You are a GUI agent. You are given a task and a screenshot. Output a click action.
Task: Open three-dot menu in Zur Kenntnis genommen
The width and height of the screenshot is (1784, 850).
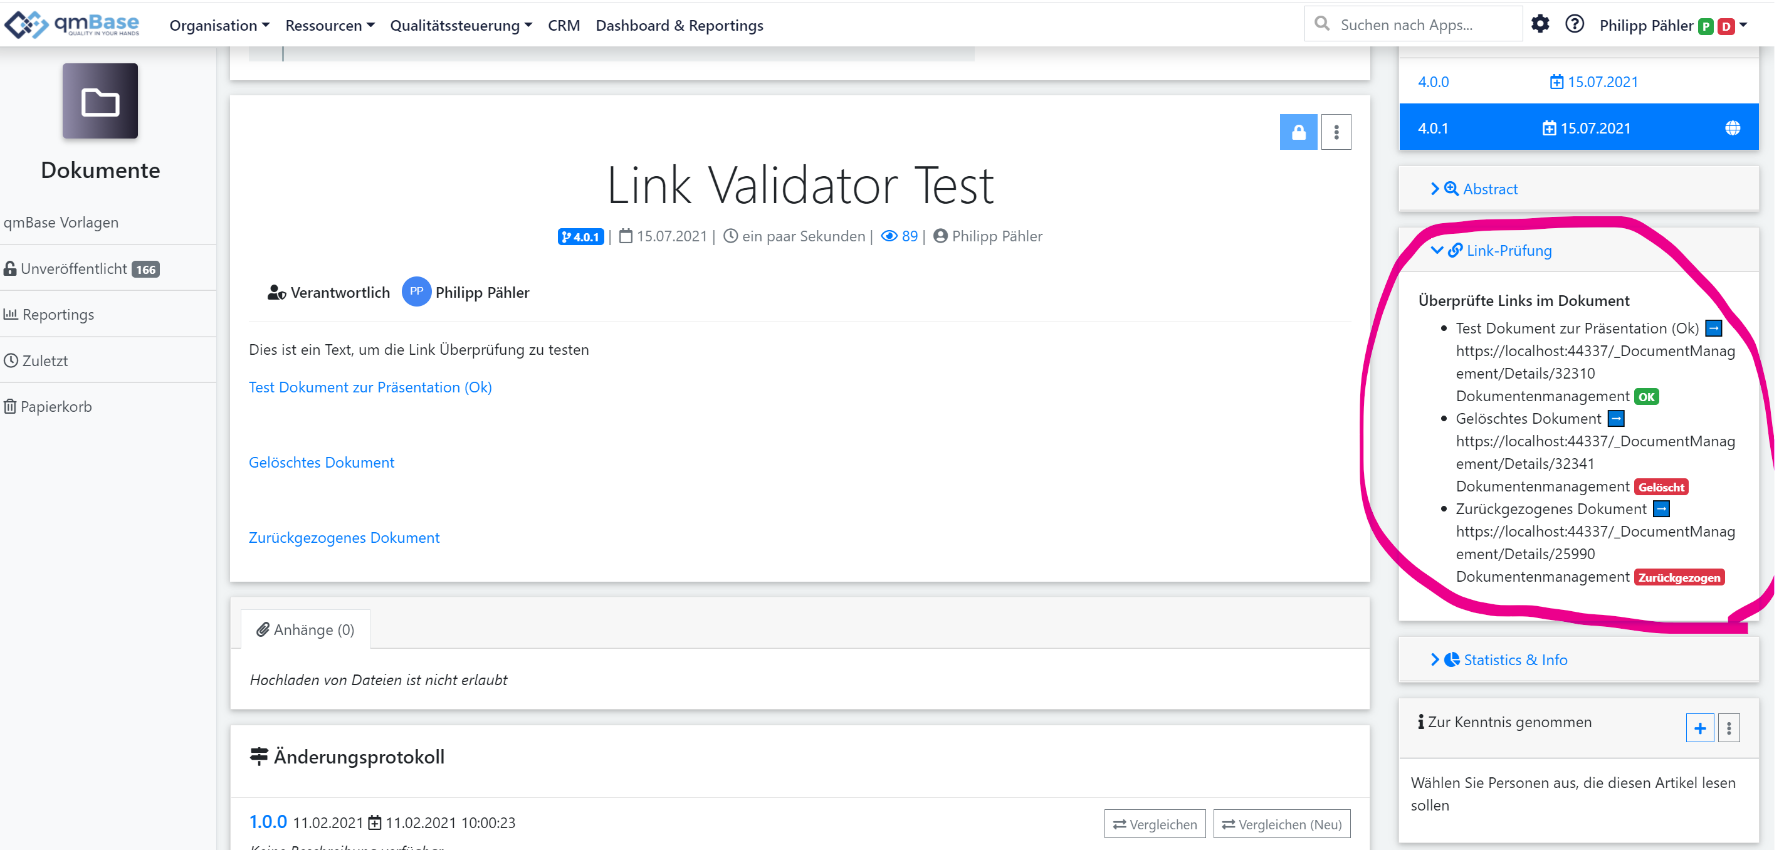pos(1729,728)
